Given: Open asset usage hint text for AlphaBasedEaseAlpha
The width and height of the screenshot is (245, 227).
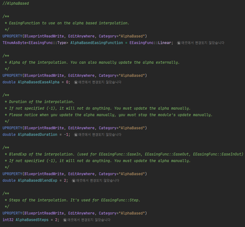Looking at the screenshot, I should click(x=100, y=82).
